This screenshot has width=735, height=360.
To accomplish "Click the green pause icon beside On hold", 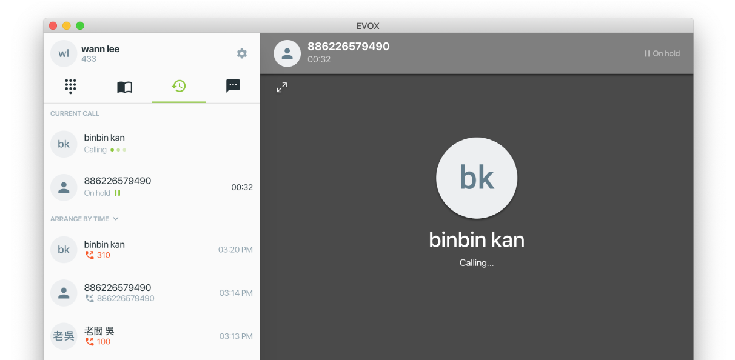I will point(118,193).
